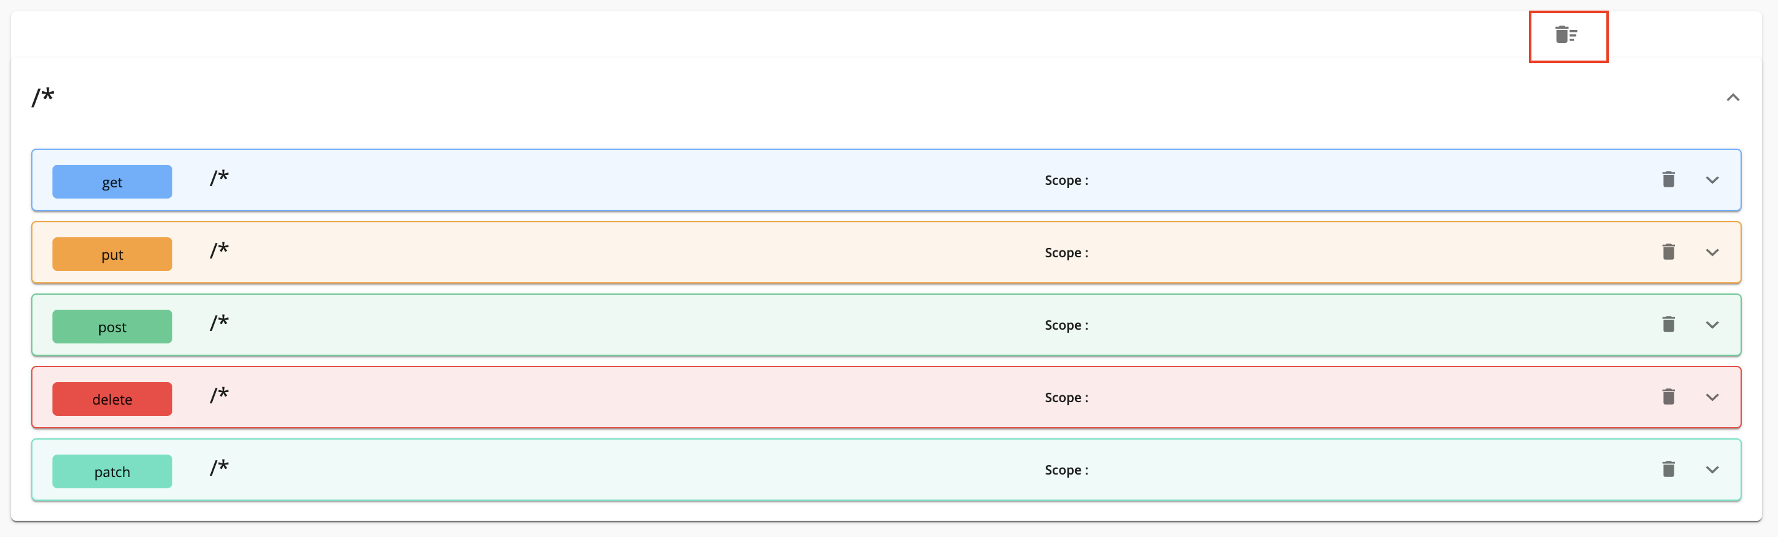Click the /* resource path heading

[x=43, y=97]
